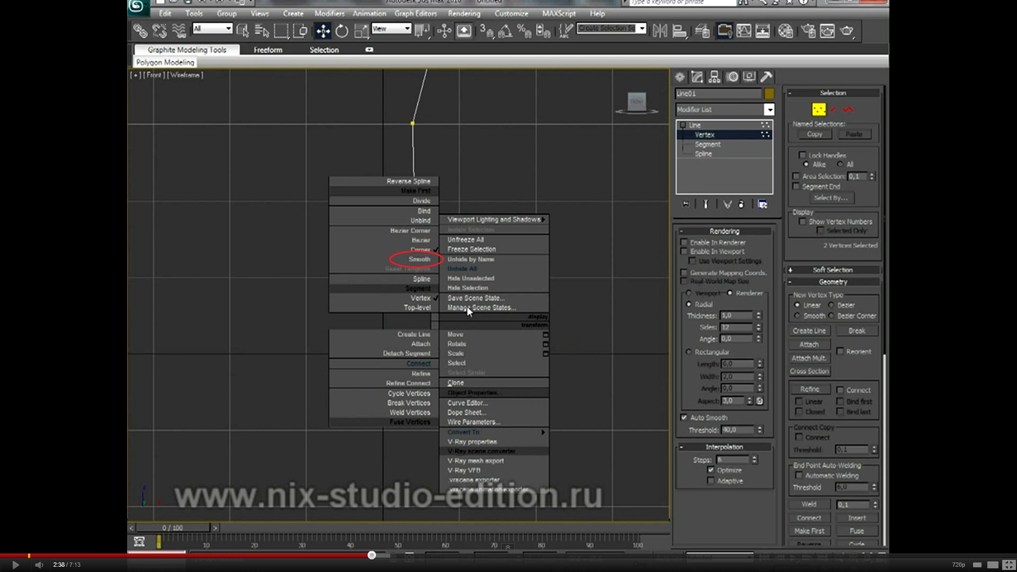1017x572 pixels.
Task: Expand the Soft Selection rollout
Action: (x=832, y=270)
